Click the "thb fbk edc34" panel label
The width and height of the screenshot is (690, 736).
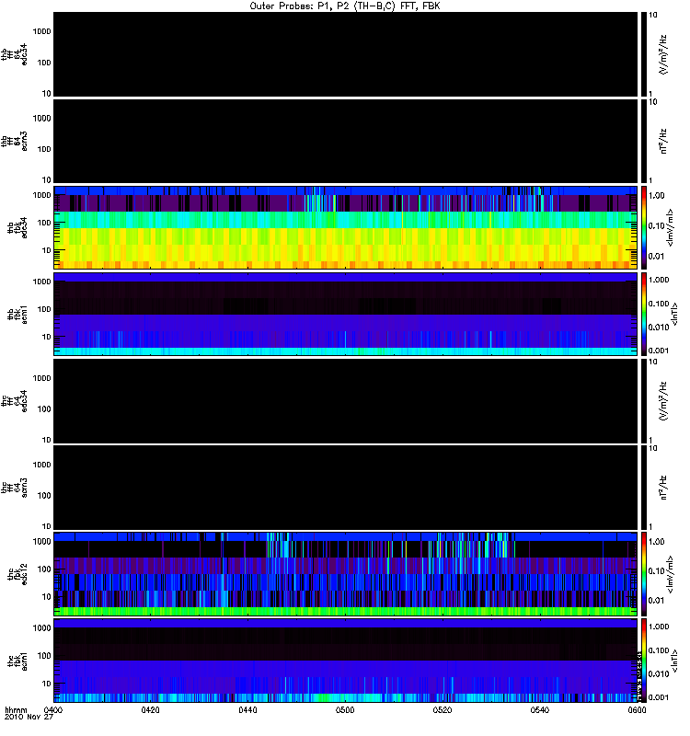17,227
